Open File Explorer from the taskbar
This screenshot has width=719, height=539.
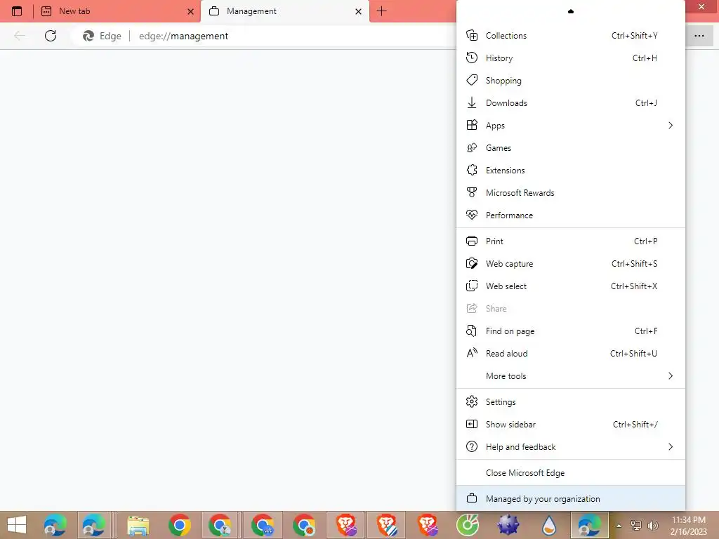pyautogui.click(x=138, y=525)
